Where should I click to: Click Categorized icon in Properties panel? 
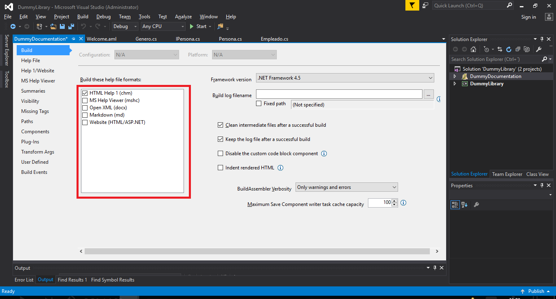[455, 205]
